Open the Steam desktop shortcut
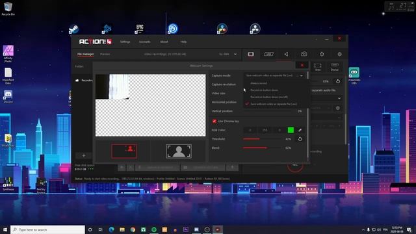 [x=73, y=29]
